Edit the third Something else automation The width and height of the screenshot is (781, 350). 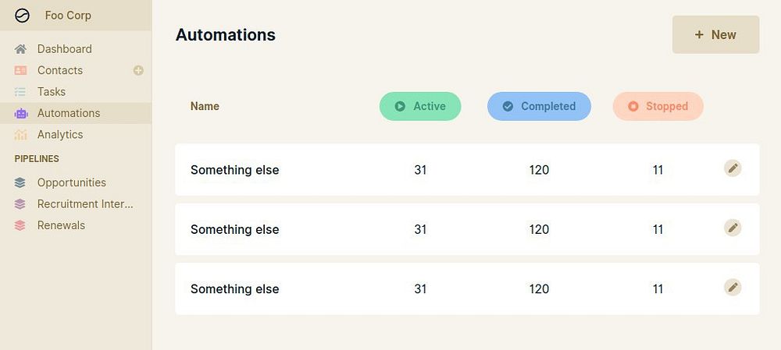point(732,287)
